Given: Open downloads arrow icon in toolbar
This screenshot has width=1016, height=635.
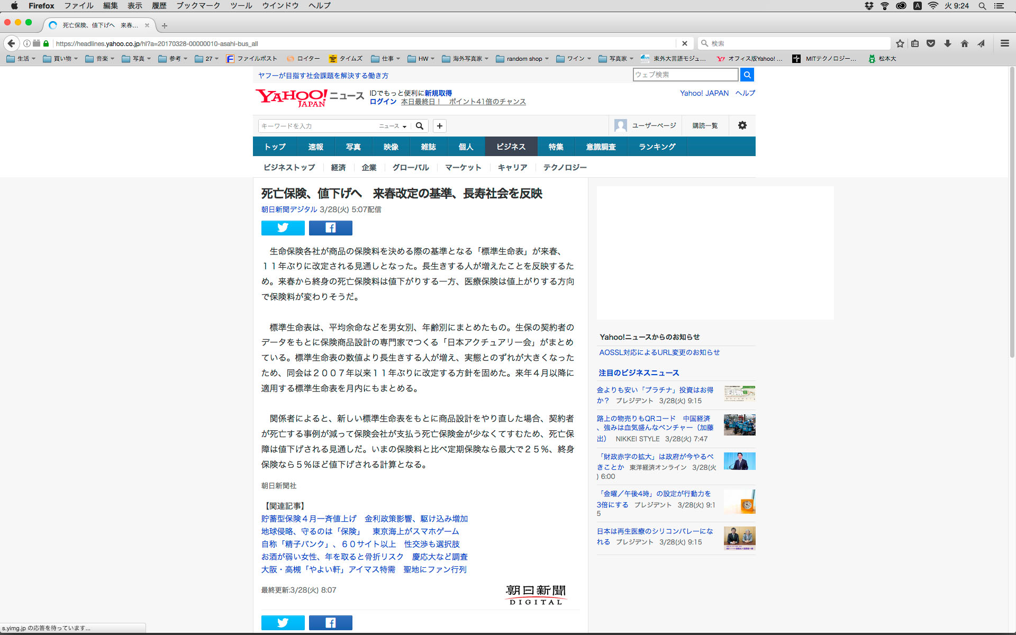Looking at the screenshot, I should tap(948, 43).
